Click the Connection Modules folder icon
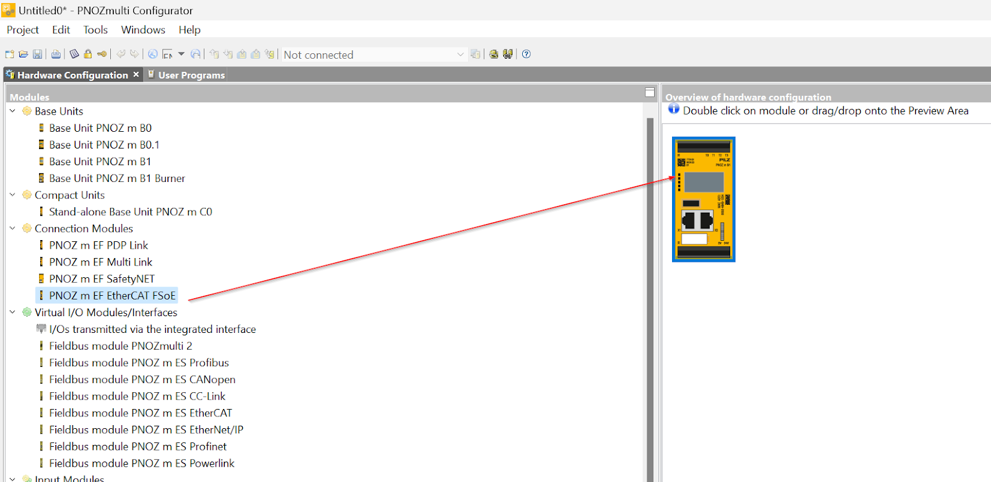This screenshot has width=991, height=482. pos(27,228)
